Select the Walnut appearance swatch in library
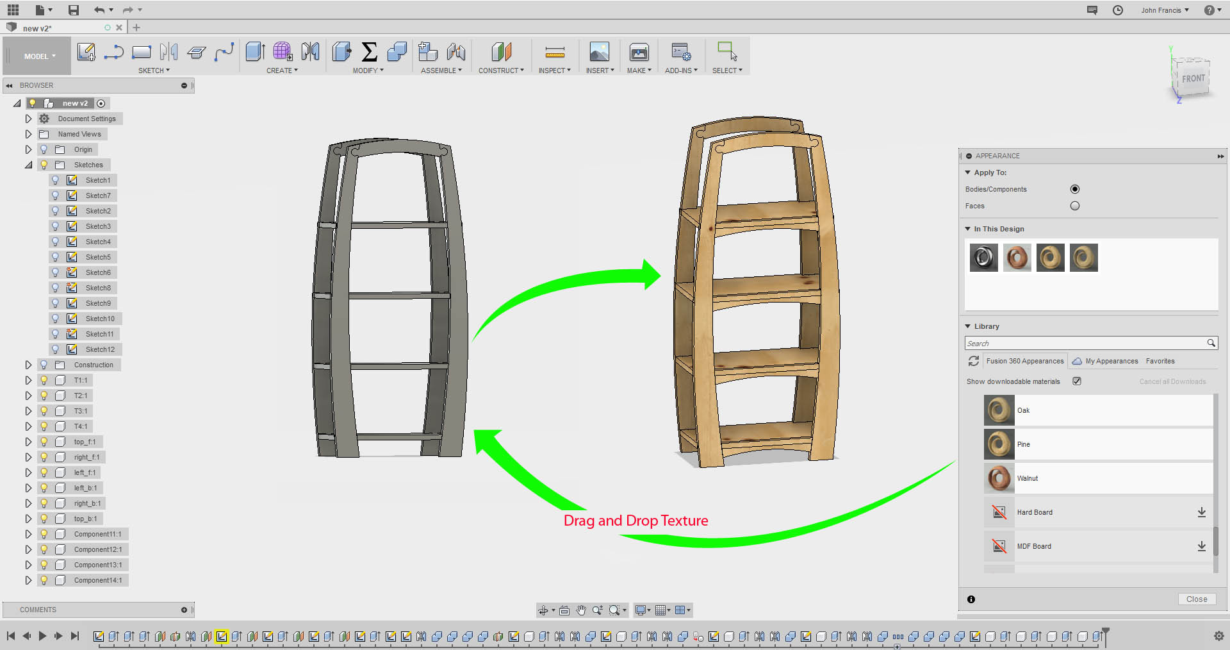The height and width of the screenshot is (650, 1230). [x=999, y=478]
